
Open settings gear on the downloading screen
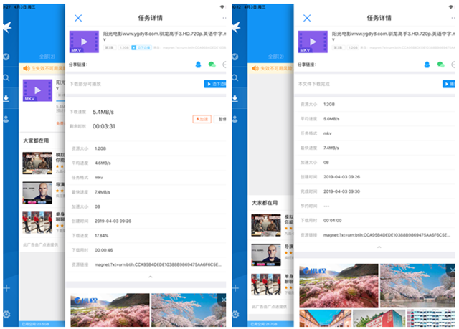(6, 315)
